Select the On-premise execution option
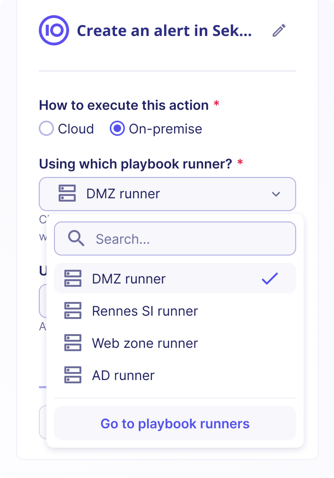This screenshot has height=478, width=334. tap(117, 128)
